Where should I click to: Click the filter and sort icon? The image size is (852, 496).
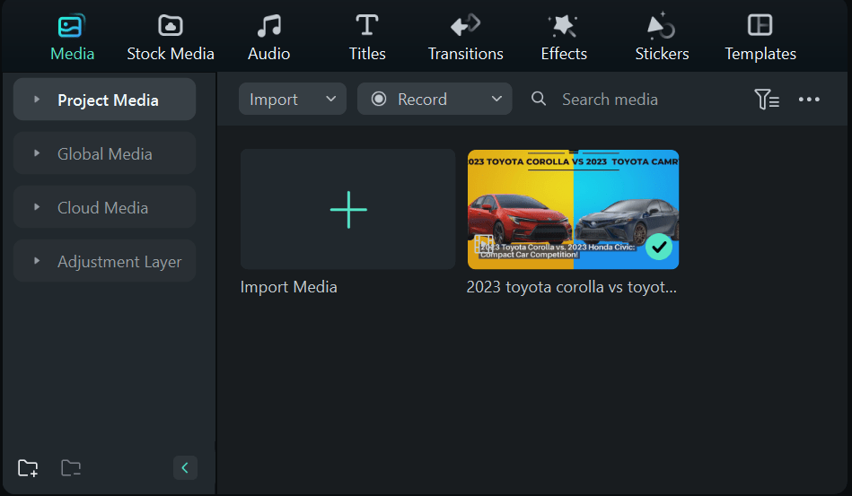[x=766, y=100]
